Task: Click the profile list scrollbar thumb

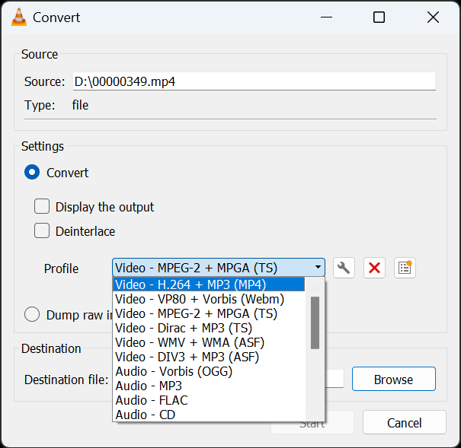Action: (x=315, y=322)
